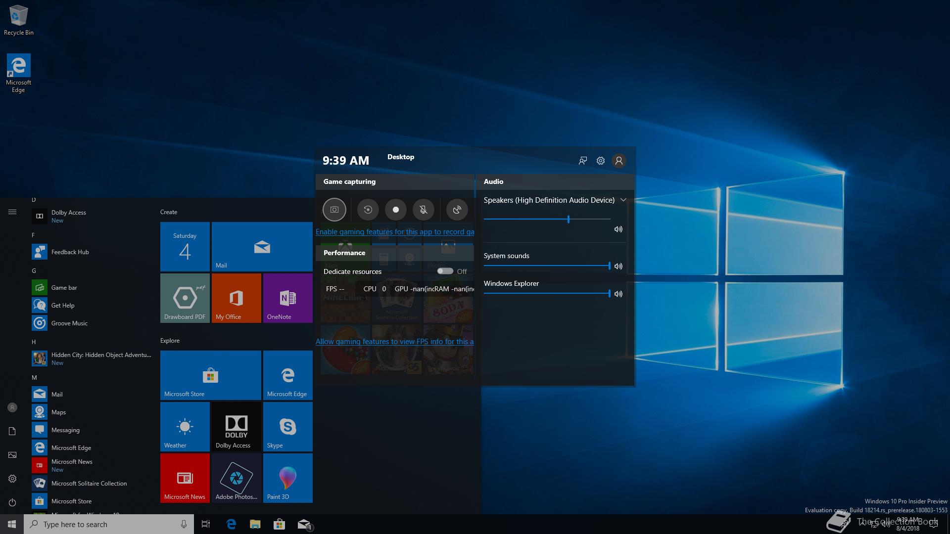Open the Microsoft Edge tile in Explore
This screenshot has height=534, width=950.
(288, 375)
